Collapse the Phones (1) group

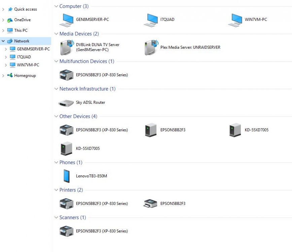(56, 162)
